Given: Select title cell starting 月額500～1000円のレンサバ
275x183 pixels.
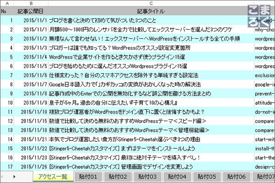Looking at the screenshot, I should [151, 29].
